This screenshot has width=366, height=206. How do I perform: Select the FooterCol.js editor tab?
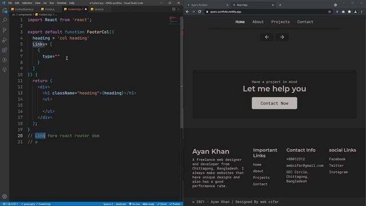tap(74, 9)
